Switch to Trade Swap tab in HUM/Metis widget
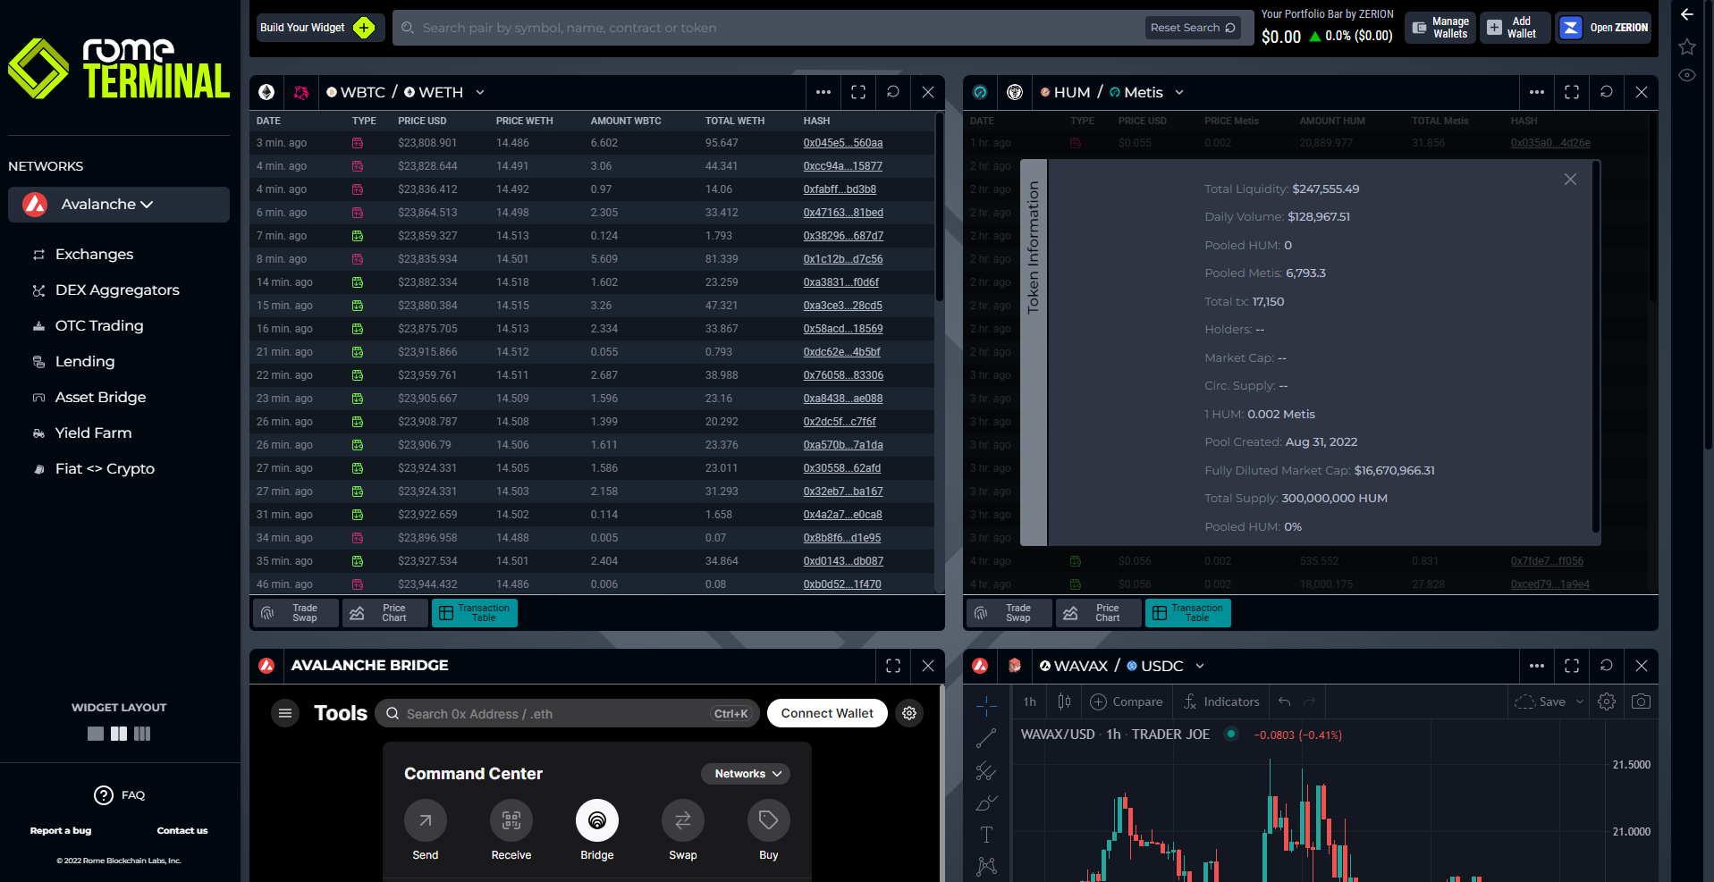Screen dimensions: 1714x882 point(1009,613)
